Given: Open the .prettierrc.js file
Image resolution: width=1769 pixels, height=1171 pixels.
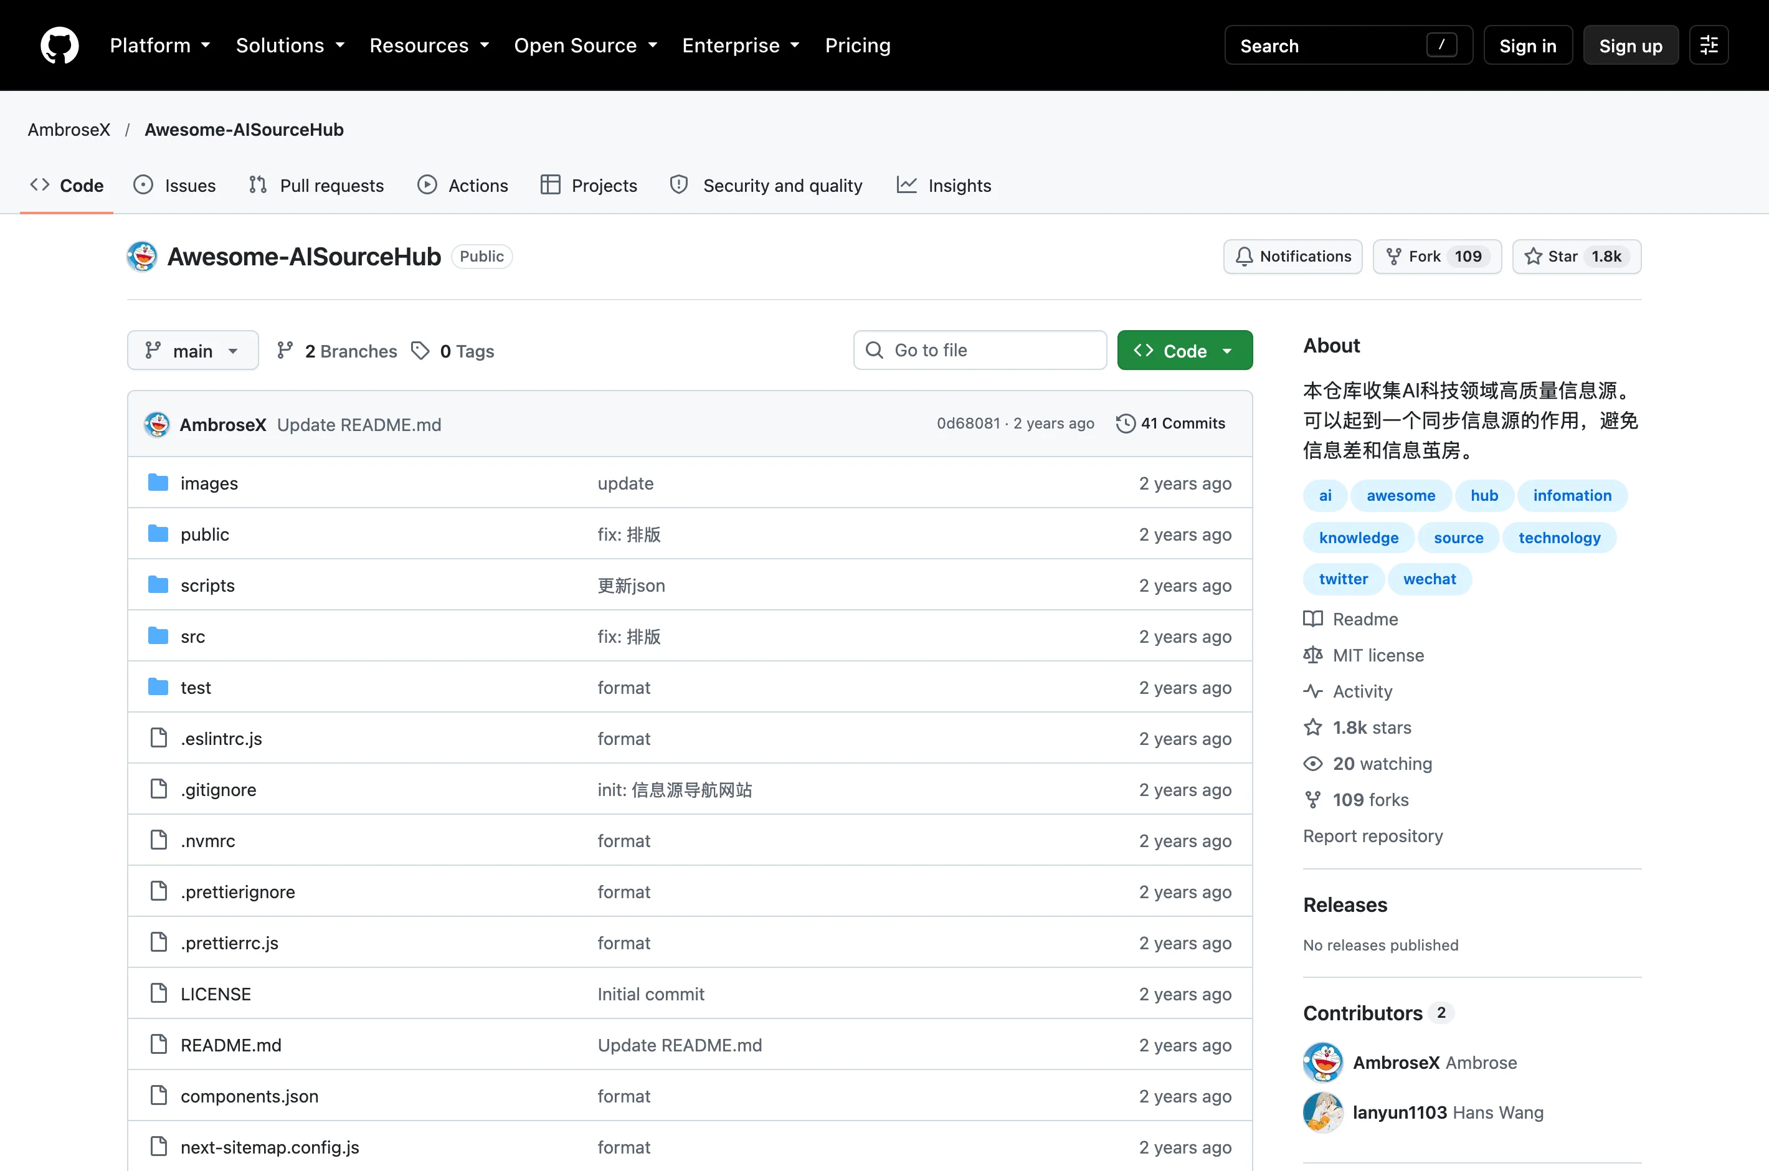Looking at the screenshot, I should coord(229,942).
